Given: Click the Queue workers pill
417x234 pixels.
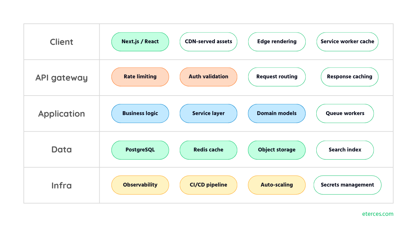Looking at the screenshot, I should pyautogui.click(x=345, y=113).
